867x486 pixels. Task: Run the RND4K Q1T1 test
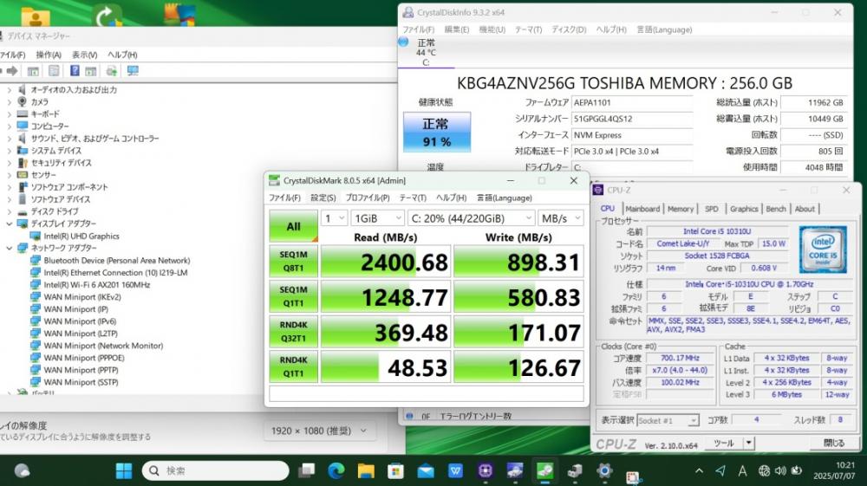pyautogui.click(x=294, y=366)
